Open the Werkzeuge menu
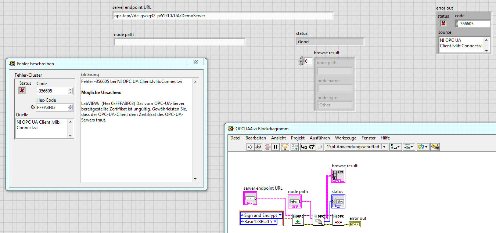 point(345,138)
